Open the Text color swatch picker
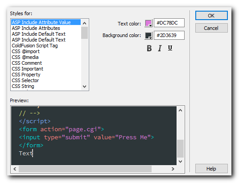This screenshot has height=183, width=239. pyautogui.click(x=148, y=23)
